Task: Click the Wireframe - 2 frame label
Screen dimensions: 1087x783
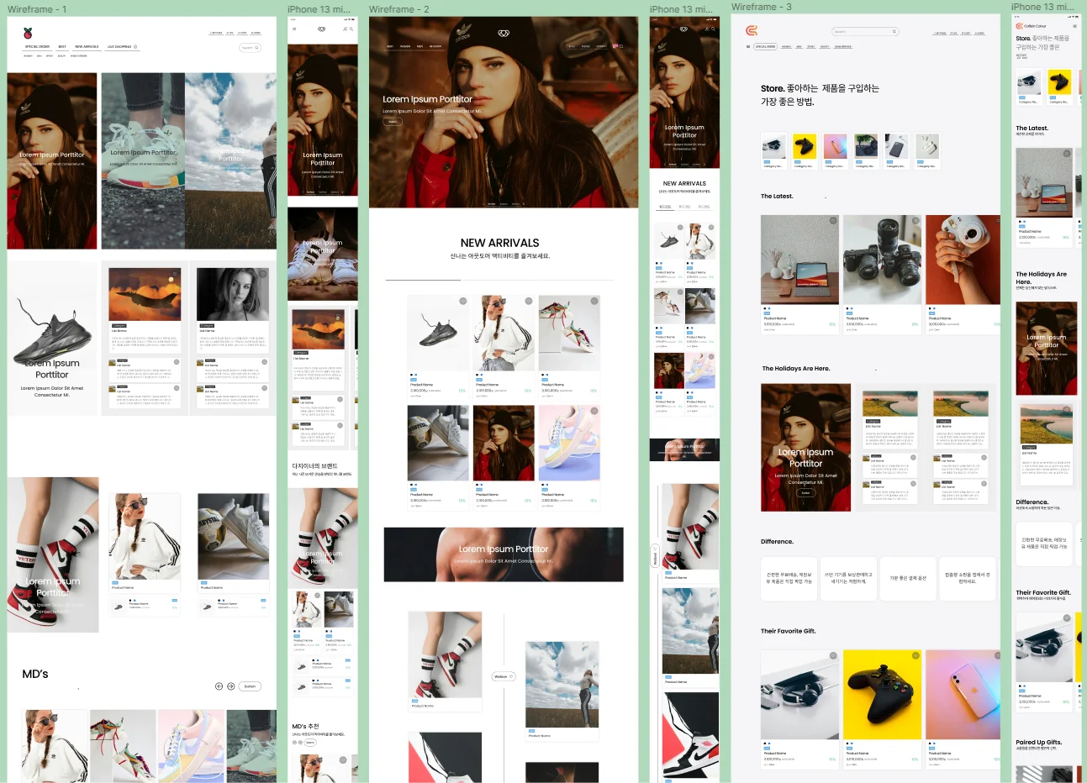Action: point(399,9)
